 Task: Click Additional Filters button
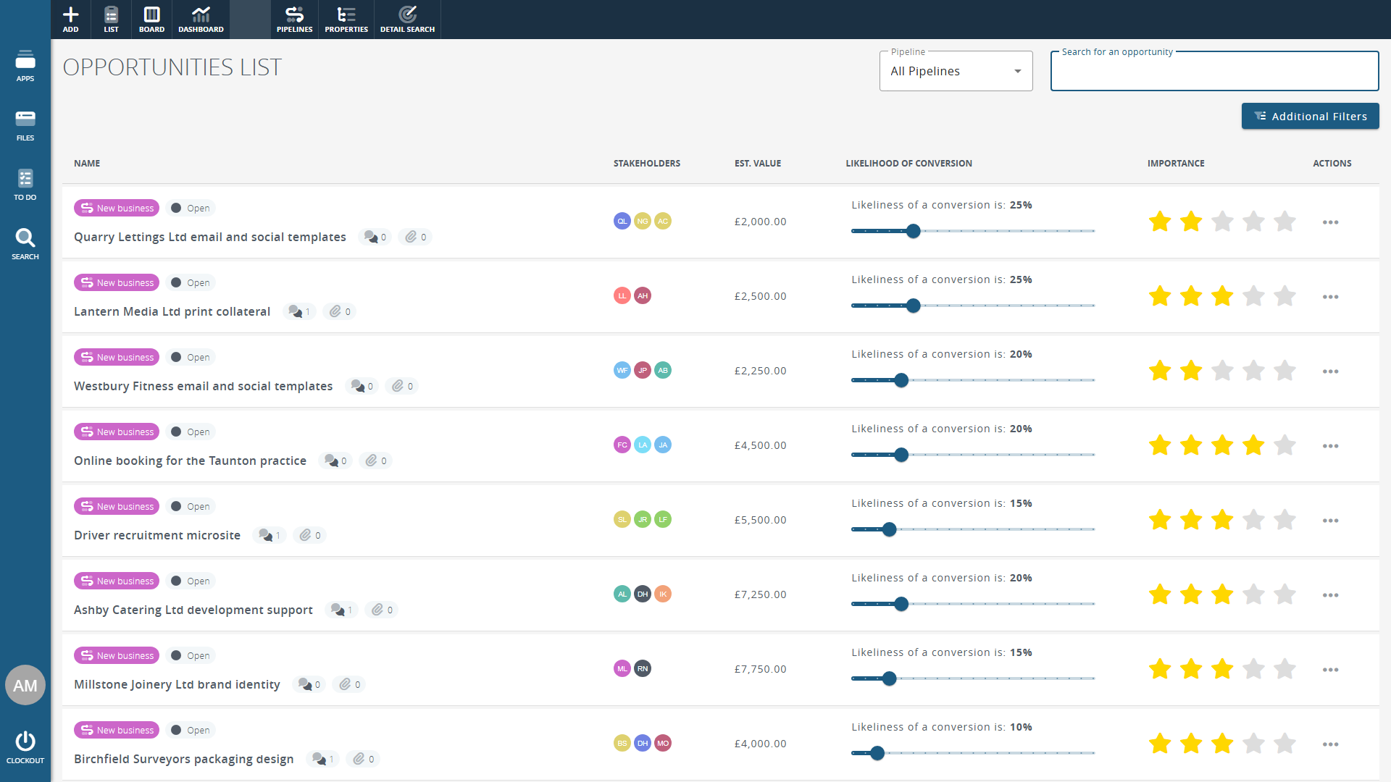[1310, 116]
